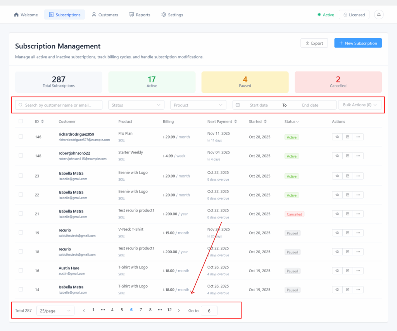The height and width of the screenshot is (331, 397).
Task: Go to next page arrow in pagination
Action: (x=179, y=310)
